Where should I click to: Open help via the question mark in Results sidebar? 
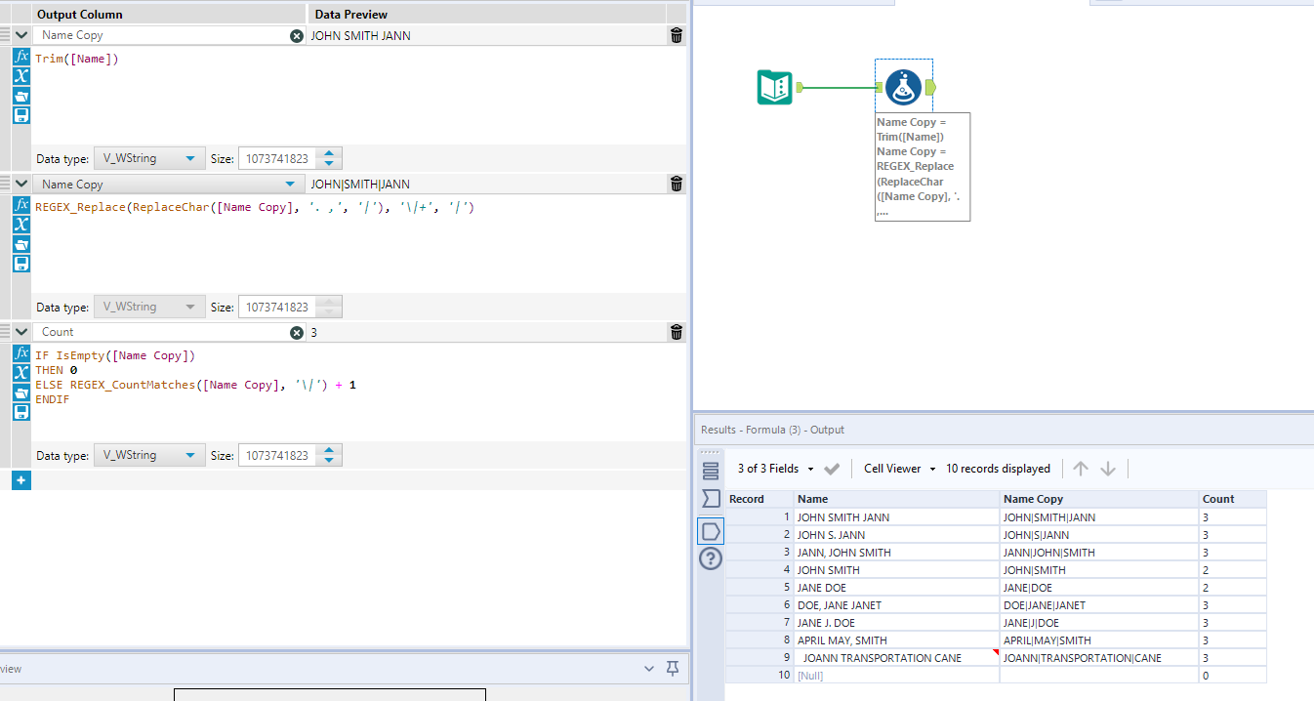pos(710,558)
